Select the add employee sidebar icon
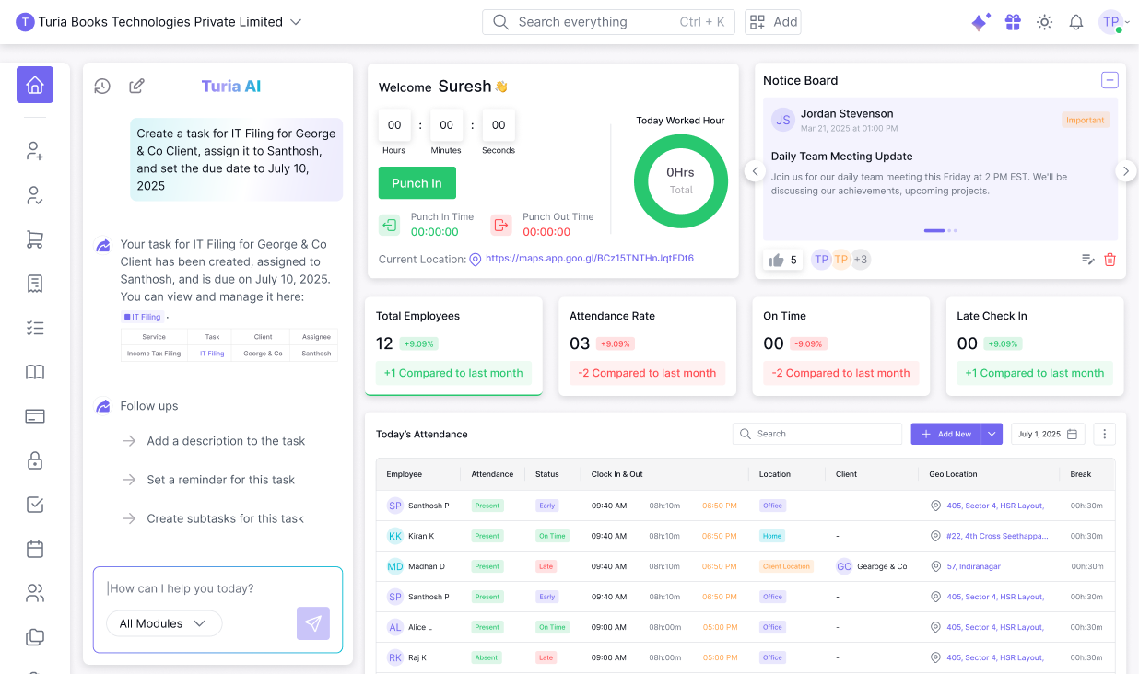 pyautogui.click(x=34, y=151)
